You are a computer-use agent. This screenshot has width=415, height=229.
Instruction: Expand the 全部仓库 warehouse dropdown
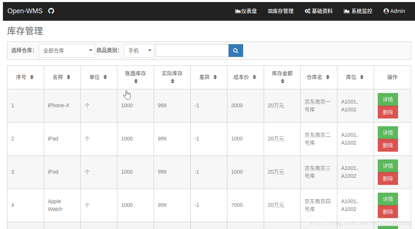[x=67, y=51]
